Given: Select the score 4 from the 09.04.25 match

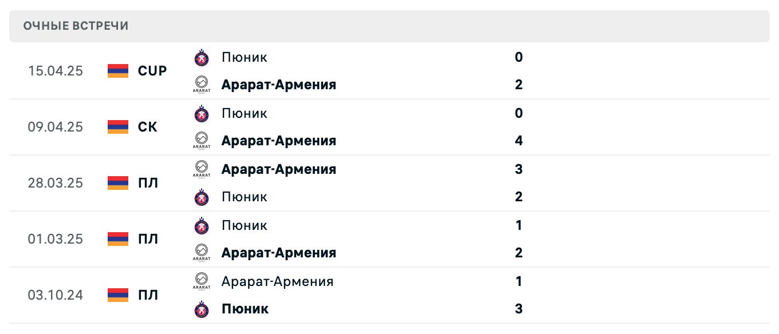Looking at the screenshot, I should pyautogui.click(x=518, y=141).
